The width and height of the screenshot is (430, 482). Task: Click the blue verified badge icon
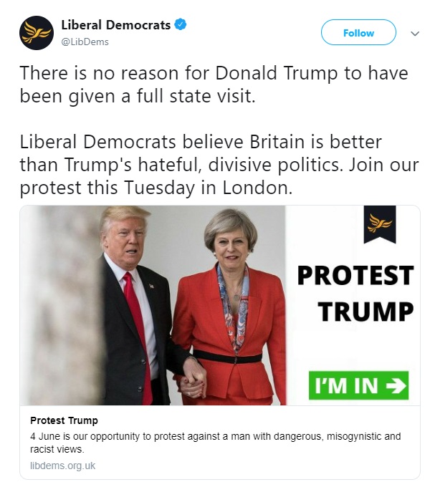[181, 24]
